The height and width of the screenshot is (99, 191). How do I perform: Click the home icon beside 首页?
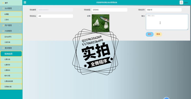tap(3, 3)
